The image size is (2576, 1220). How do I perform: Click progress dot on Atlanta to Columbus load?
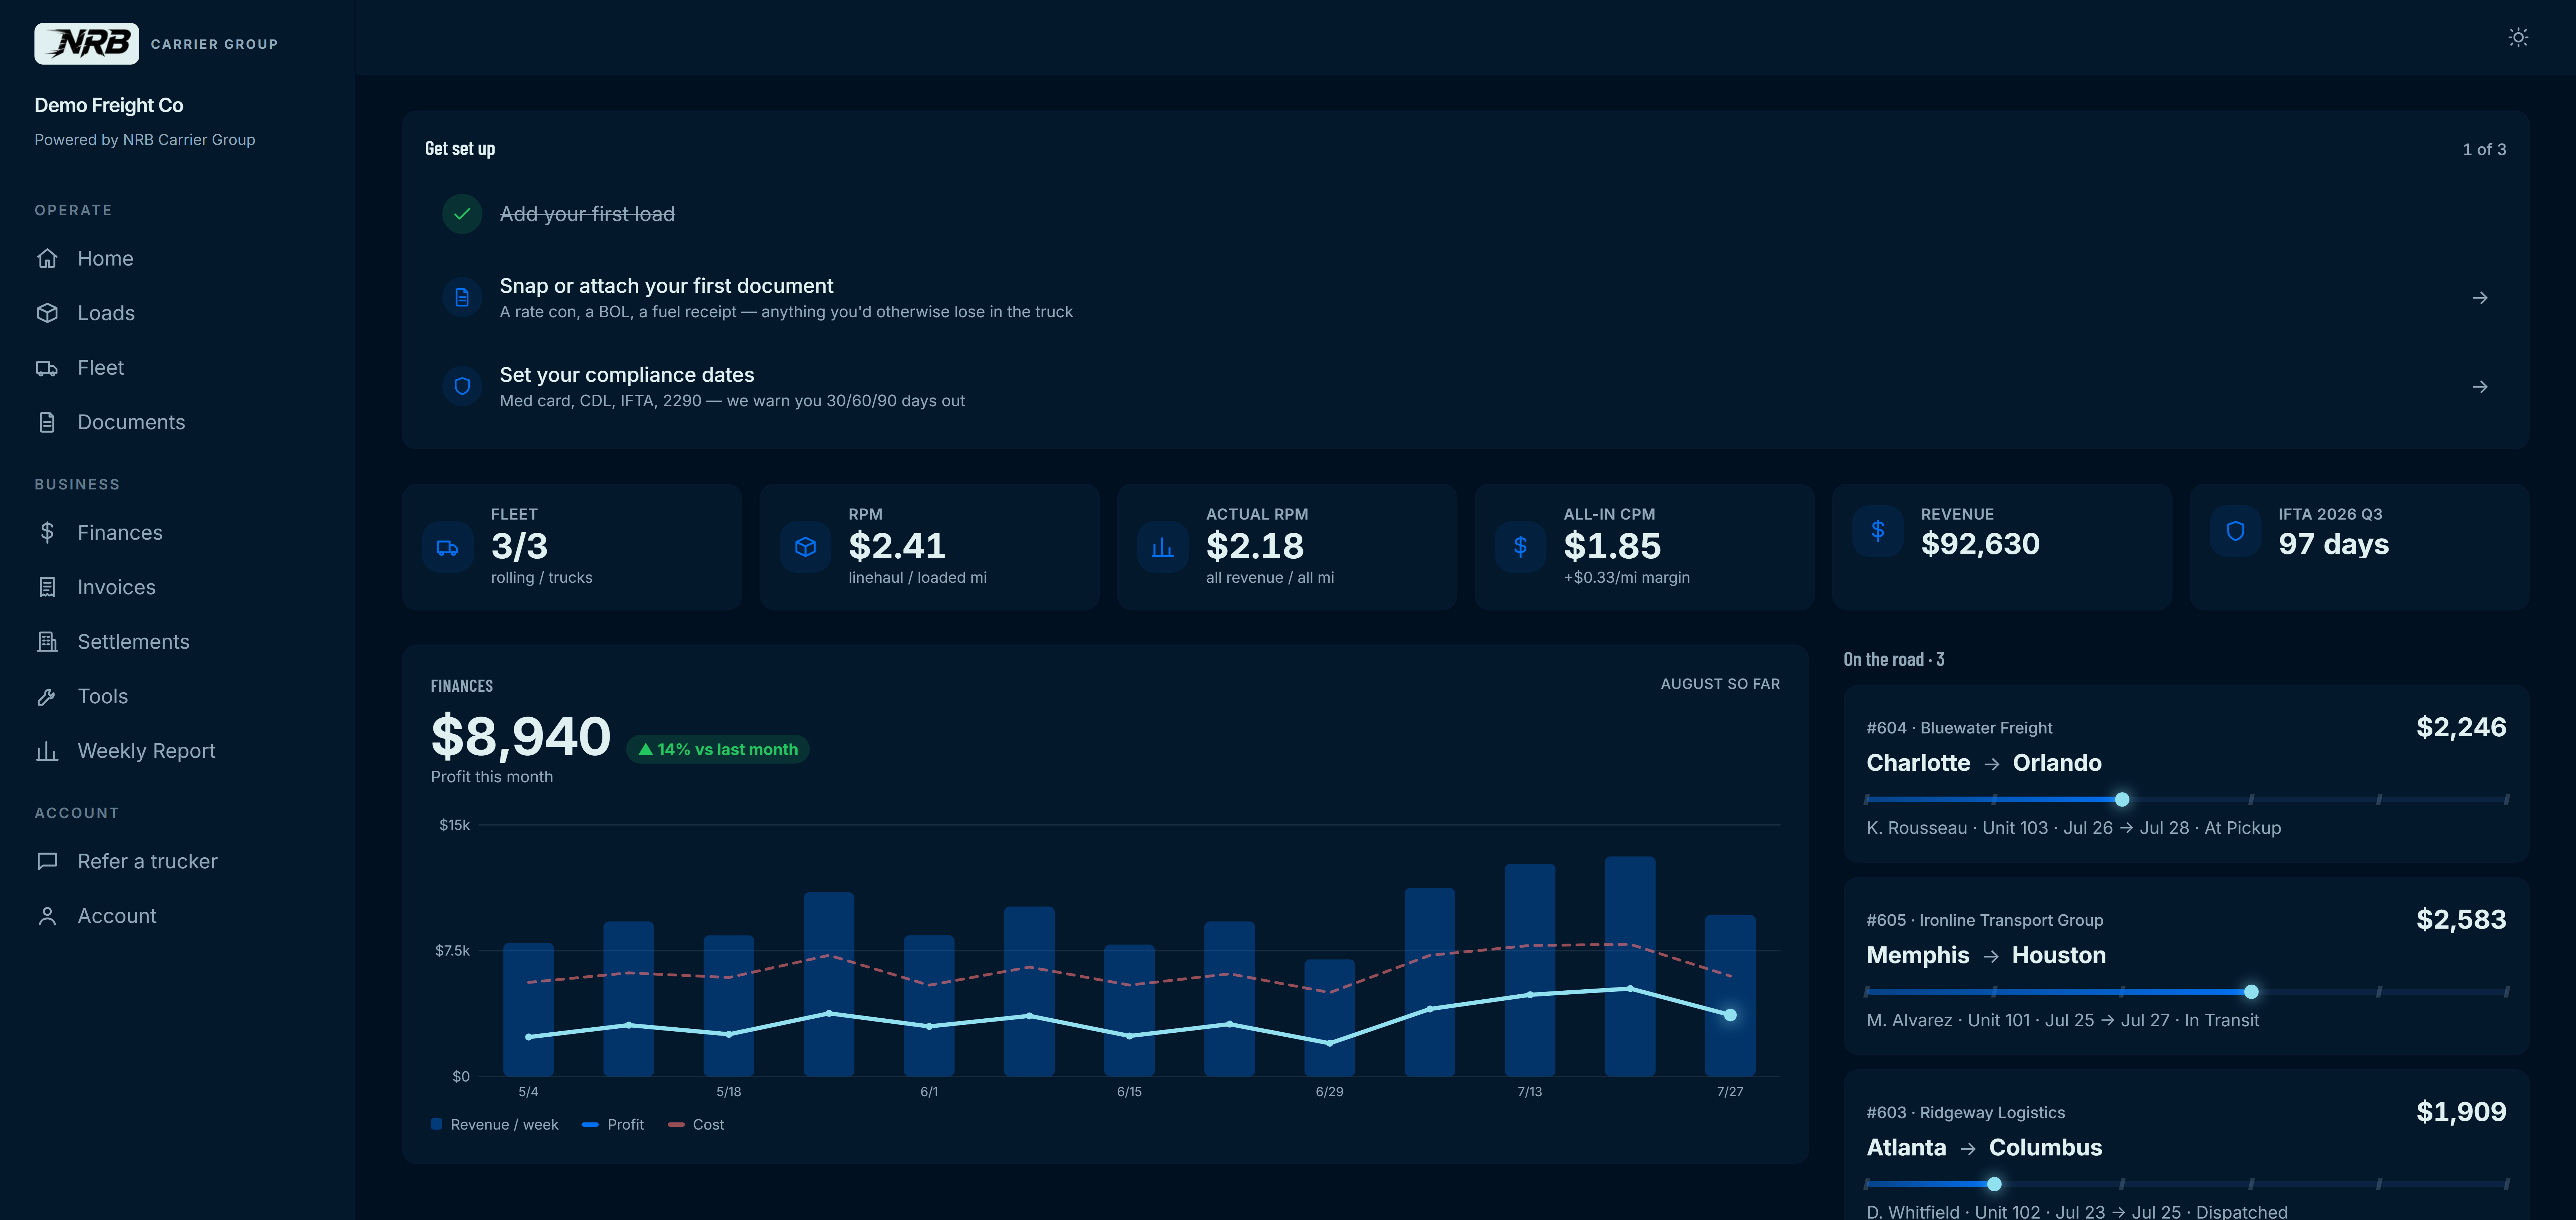tap(1994, 1184)
